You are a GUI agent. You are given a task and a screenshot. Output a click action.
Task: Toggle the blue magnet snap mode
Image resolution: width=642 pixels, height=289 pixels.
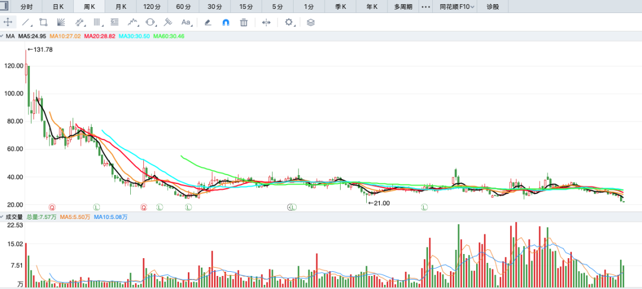point(225,22)
